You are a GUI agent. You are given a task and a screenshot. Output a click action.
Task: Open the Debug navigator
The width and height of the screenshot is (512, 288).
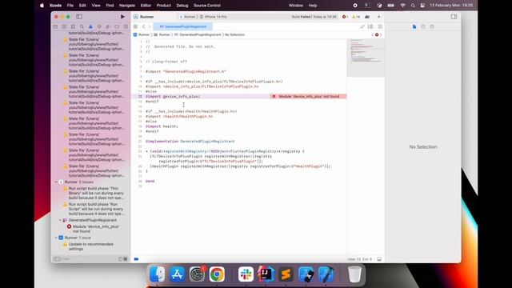tap(108, 26)
